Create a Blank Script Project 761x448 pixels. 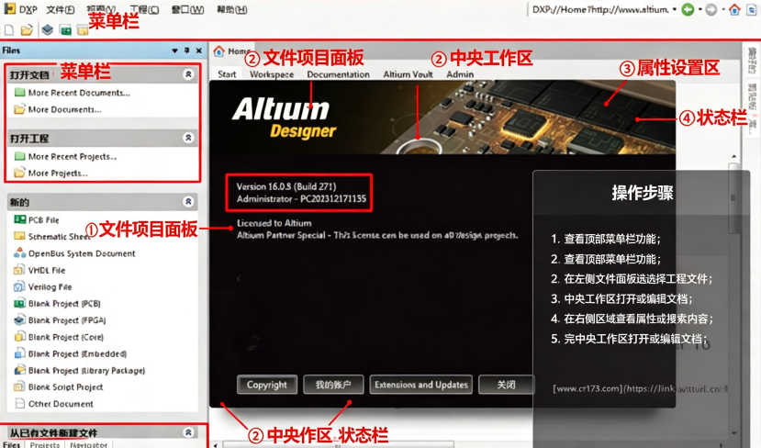(58, 386)
